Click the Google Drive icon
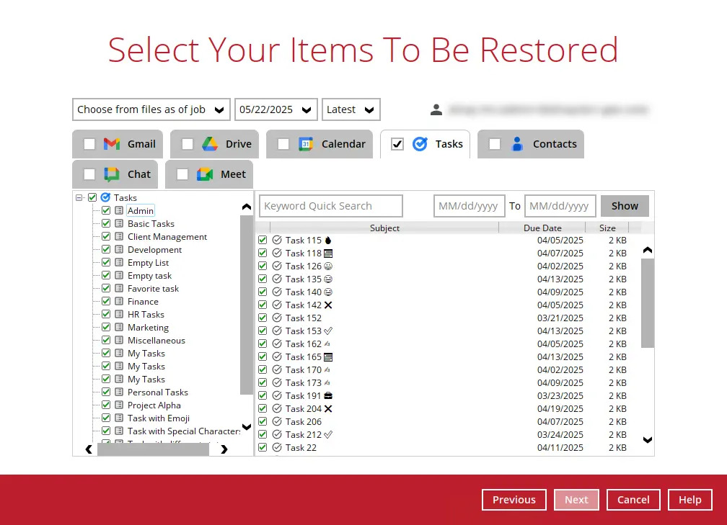Image resolution: width=727 pixels, height=525 pixels. (x=210, y=144)
